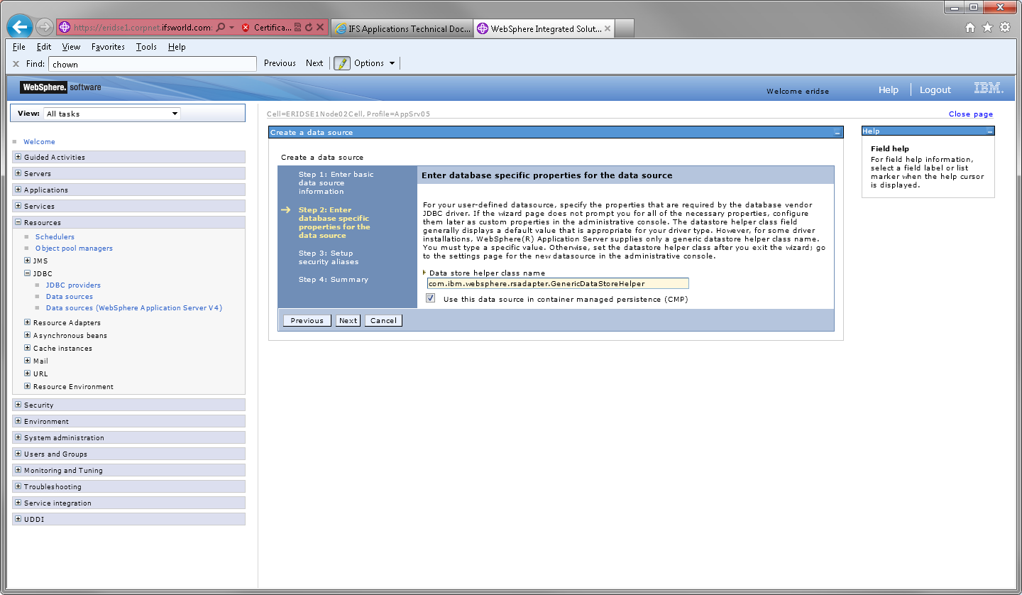Expand JMS node
Screen dimensions: 1022x595
click(27, 261)
